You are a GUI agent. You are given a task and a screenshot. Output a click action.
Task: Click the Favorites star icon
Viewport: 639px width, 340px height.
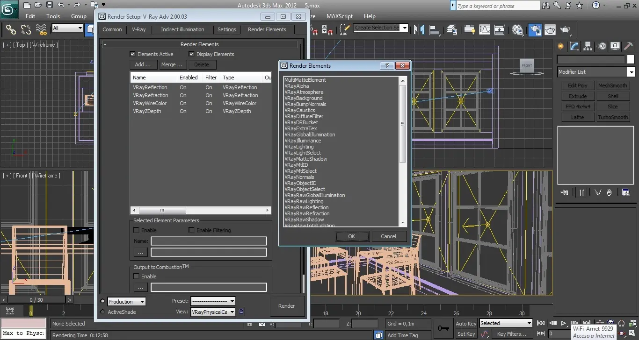point(579,6)
